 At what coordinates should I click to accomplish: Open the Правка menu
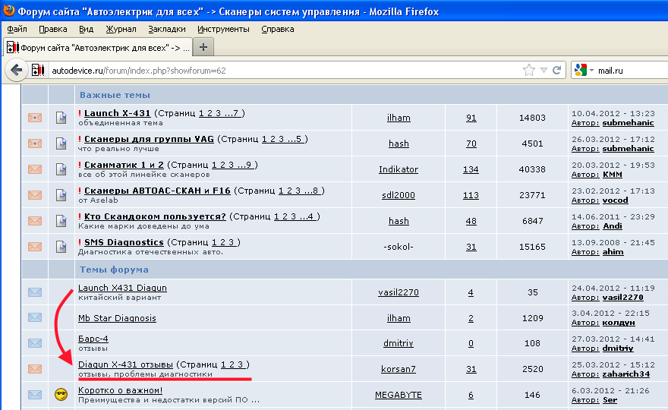[x=53, y=29]
